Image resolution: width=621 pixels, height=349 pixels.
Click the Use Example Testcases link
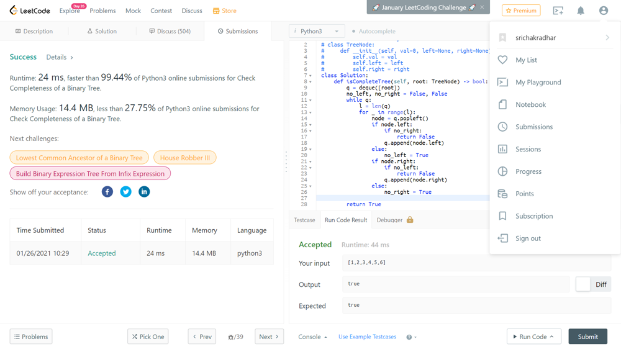(x=367, y=337)
